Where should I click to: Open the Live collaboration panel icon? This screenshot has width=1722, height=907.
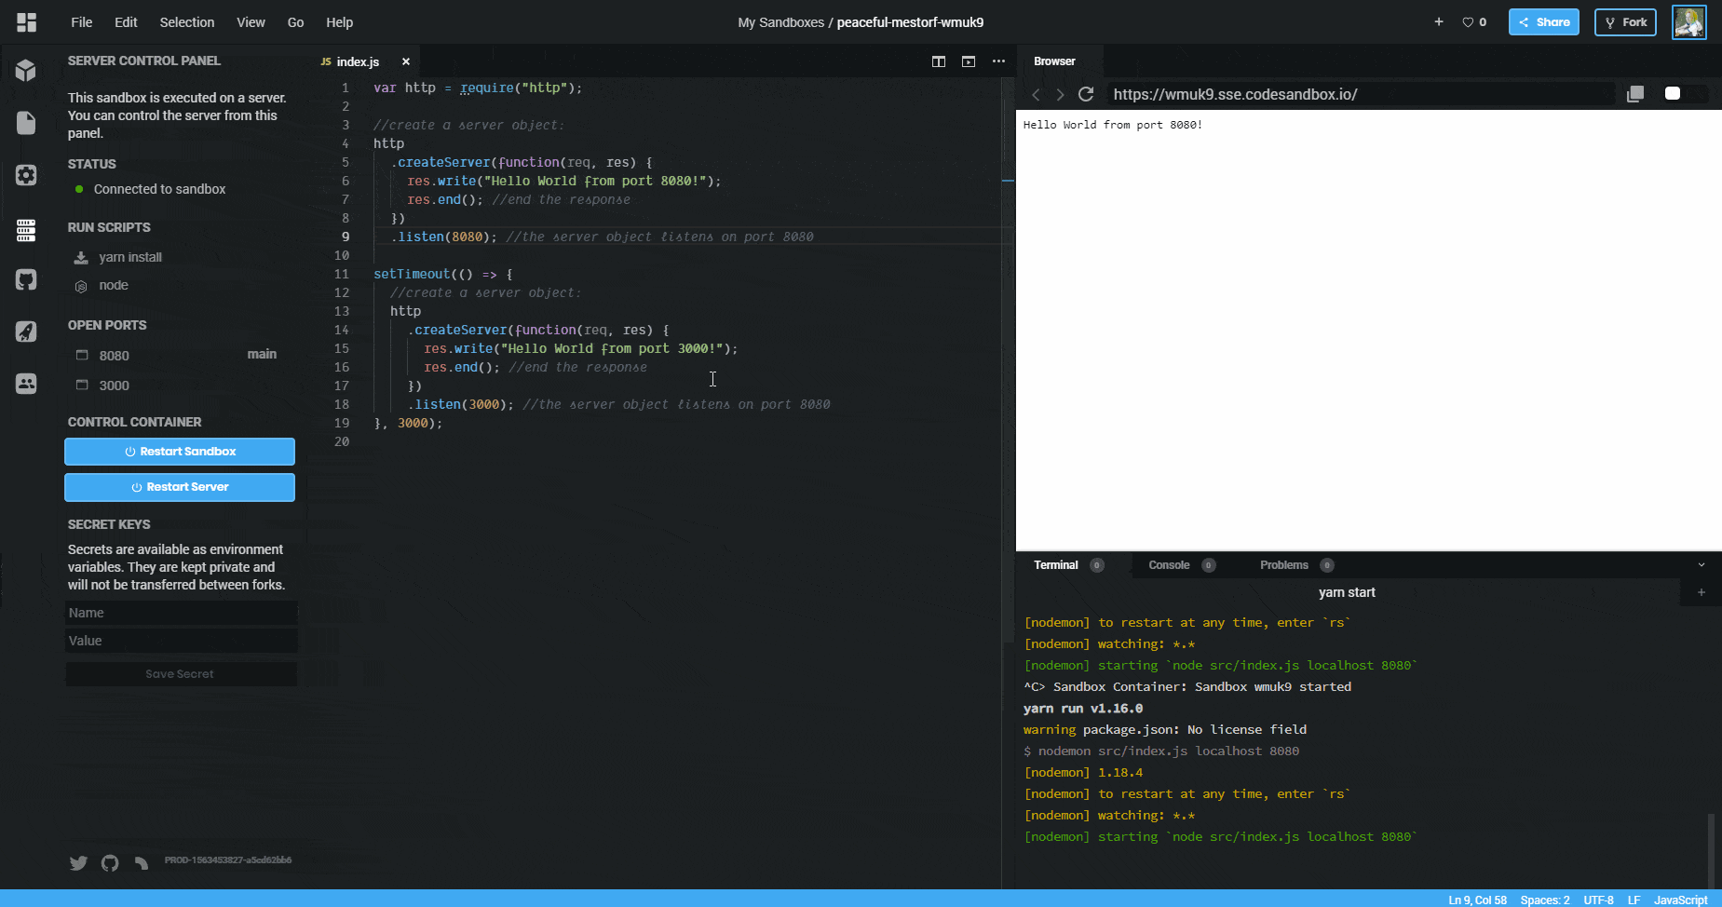[26, 384]
